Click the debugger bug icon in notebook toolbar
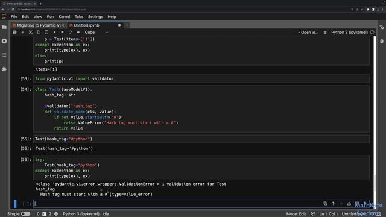The height and width of the screenshot is (217, 386). click(x=325, y=32)
